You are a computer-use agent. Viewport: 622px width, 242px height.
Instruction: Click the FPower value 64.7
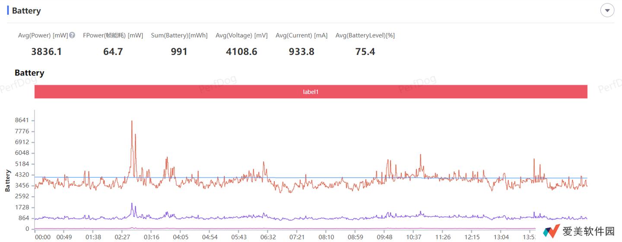coord(113,52)
